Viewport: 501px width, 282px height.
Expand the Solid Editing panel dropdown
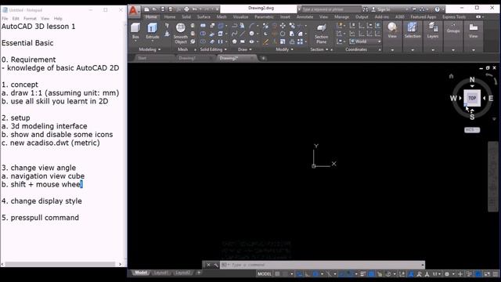point(214,49)
